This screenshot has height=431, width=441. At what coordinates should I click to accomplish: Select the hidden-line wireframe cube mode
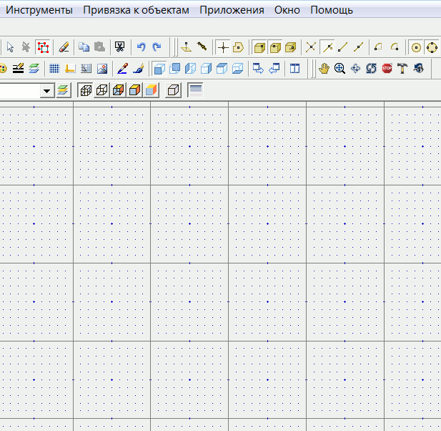101,90
